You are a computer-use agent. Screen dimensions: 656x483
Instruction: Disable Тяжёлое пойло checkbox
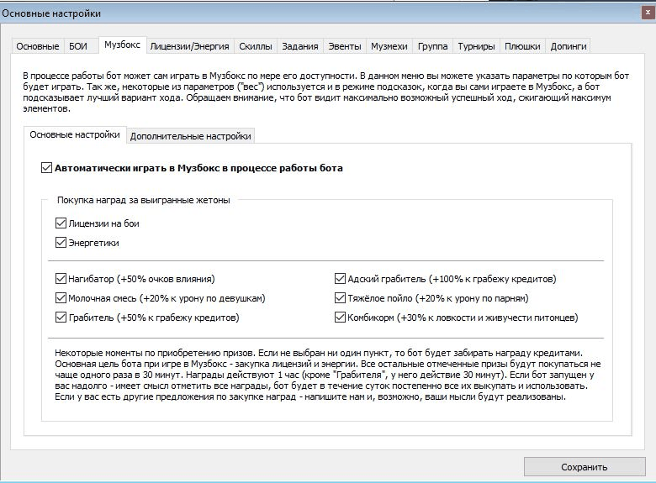340,298
